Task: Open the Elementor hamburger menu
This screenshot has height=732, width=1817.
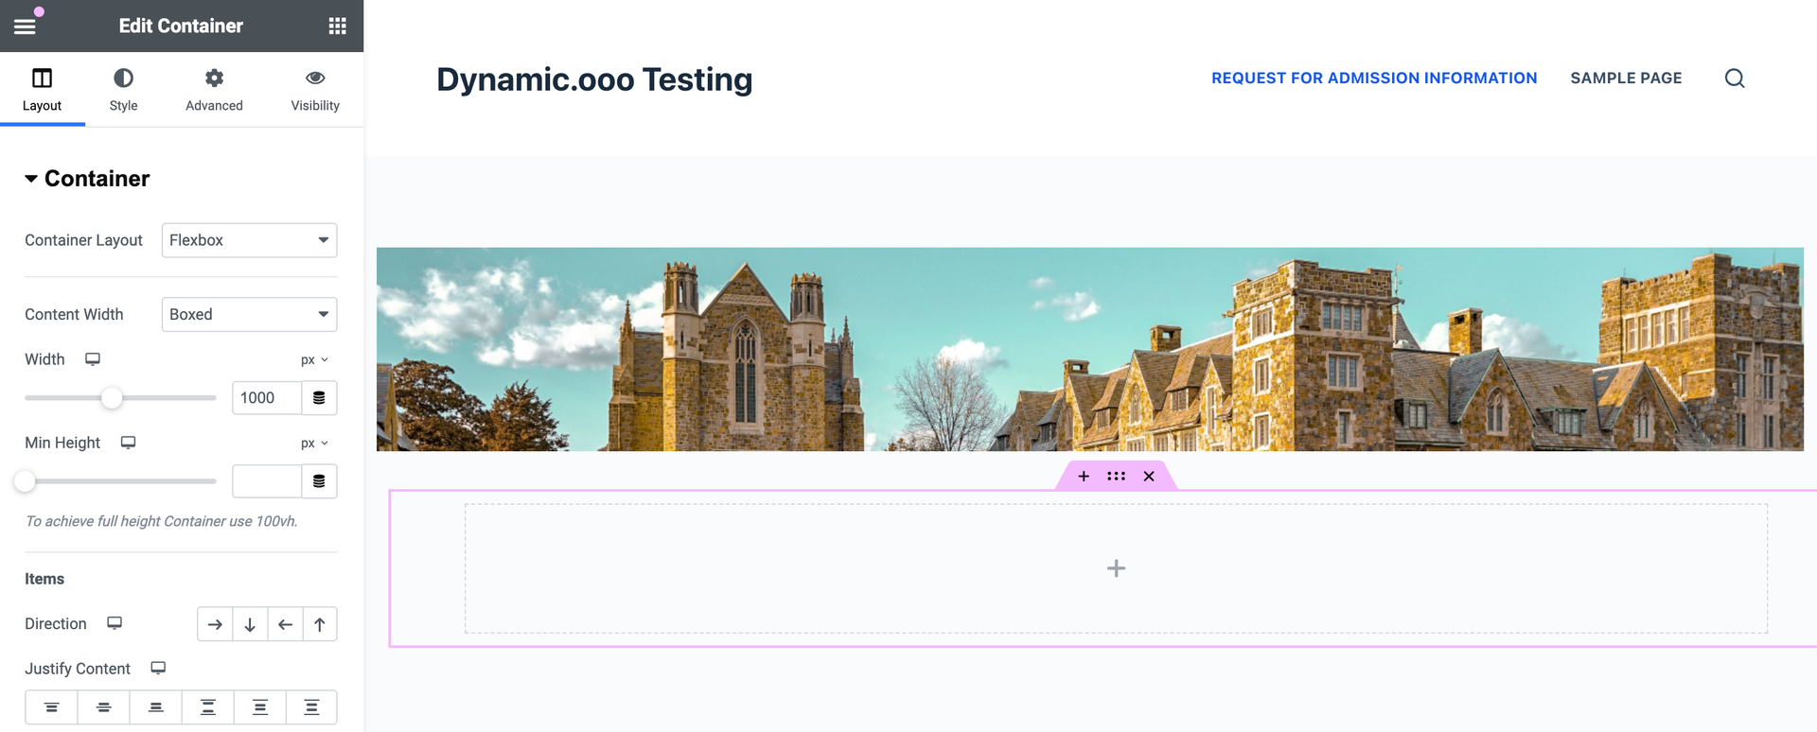Action: (26, 26)
